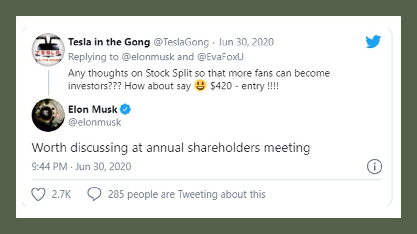Viewport: 417px width, 234px height.
Task: Click the Worth discussing tweet text
Action: [x=171, y=148]
